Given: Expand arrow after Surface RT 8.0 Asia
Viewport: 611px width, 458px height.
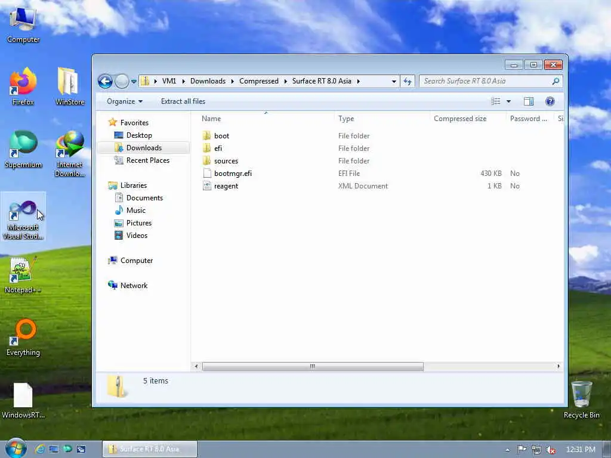Looking at the screenshot, I should pos(358,81).
